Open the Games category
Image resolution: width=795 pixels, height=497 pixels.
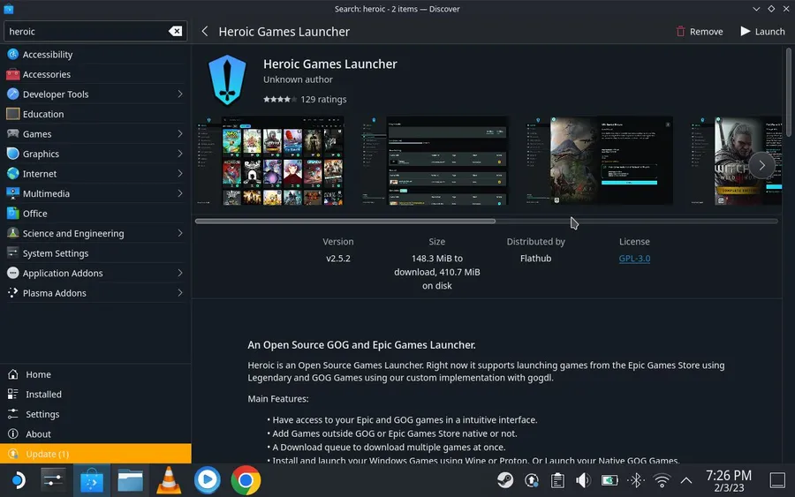95,134
